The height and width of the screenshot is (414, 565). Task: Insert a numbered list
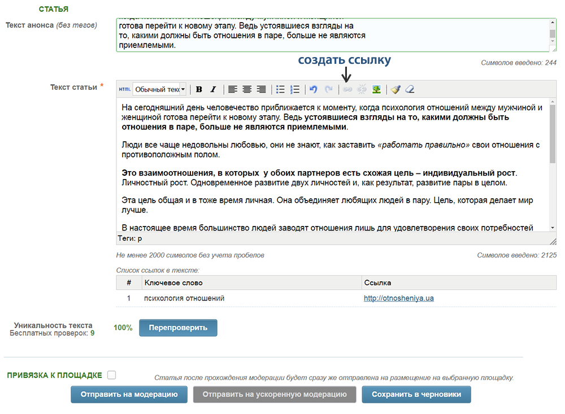[294, 89]
